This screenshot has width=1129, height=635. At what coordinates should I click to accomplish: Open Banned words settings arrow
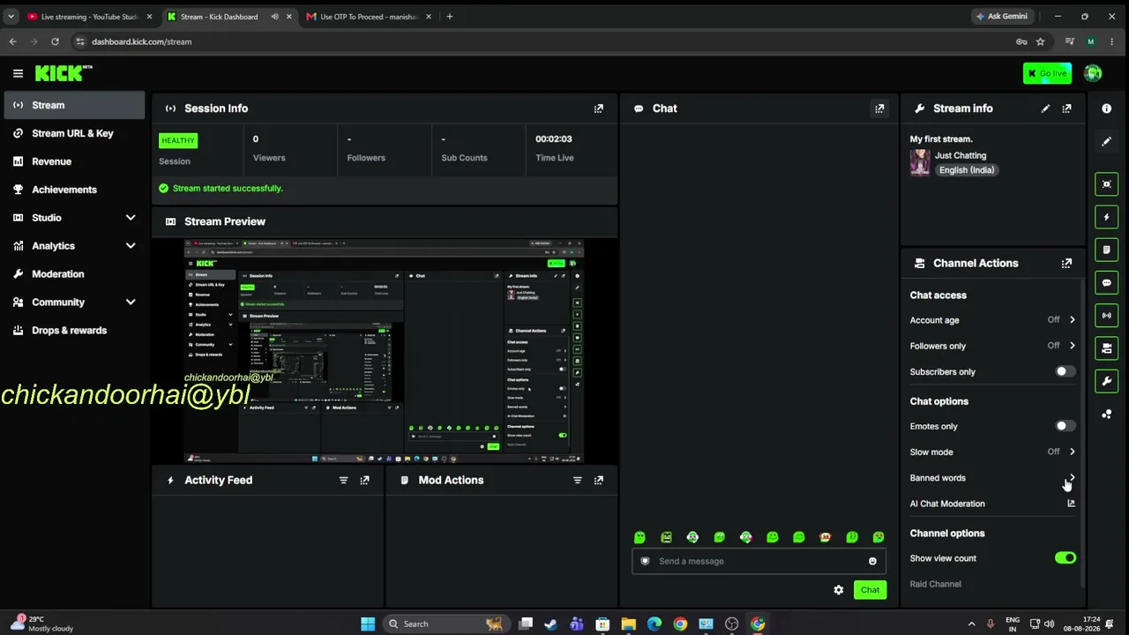[x=1072, y=478]
